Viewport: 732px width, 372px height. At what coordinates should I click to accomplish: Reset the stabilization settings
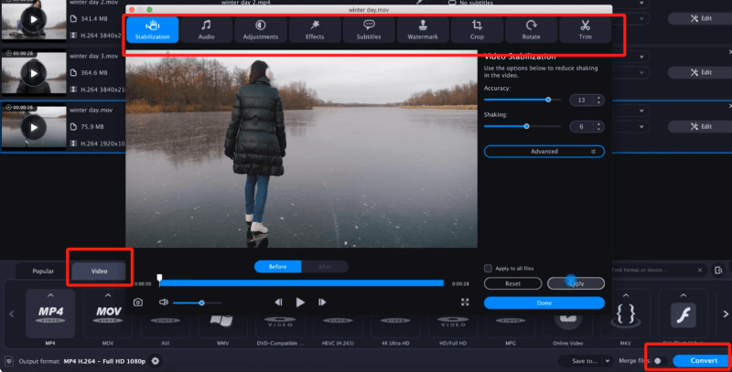coord(512,283)
